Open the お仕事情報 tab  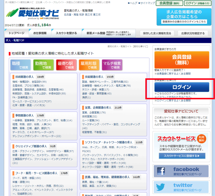[x=40, y=33]
